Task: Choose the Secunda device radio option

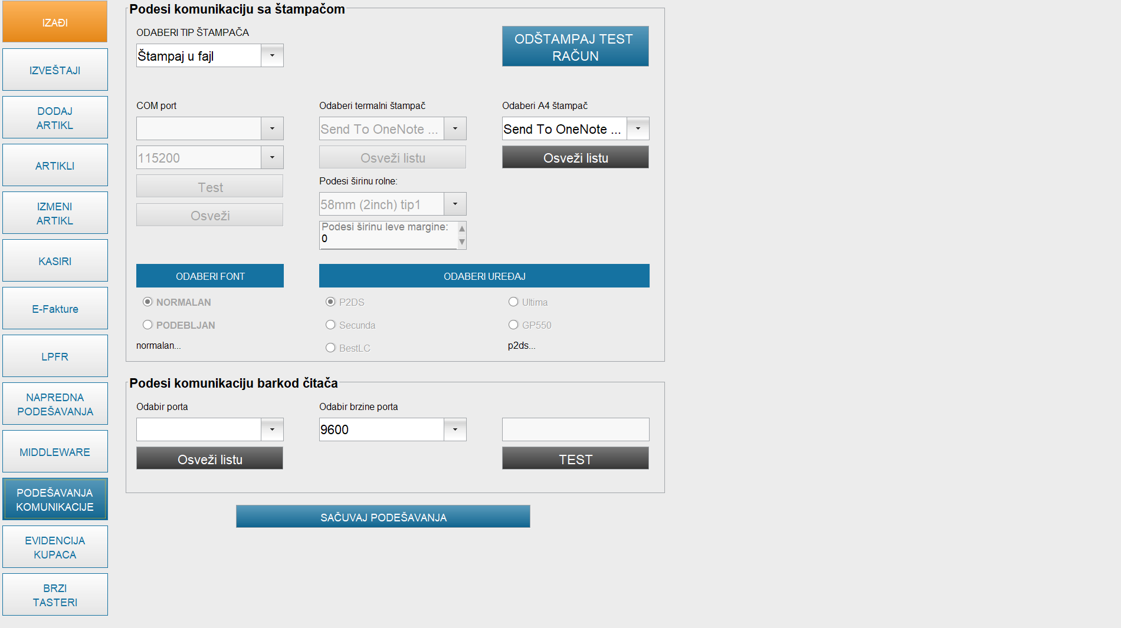Action: 330,325
